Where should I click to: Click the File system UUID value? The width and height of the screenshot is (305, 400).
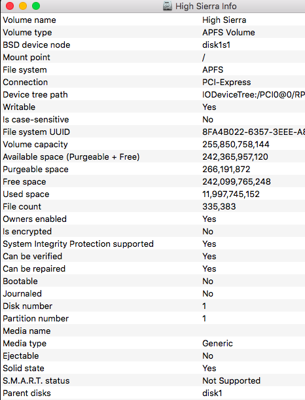click(x=253, y=132)
